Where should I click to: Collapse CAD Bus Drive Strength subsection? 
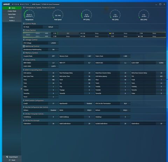click(24, 120)
